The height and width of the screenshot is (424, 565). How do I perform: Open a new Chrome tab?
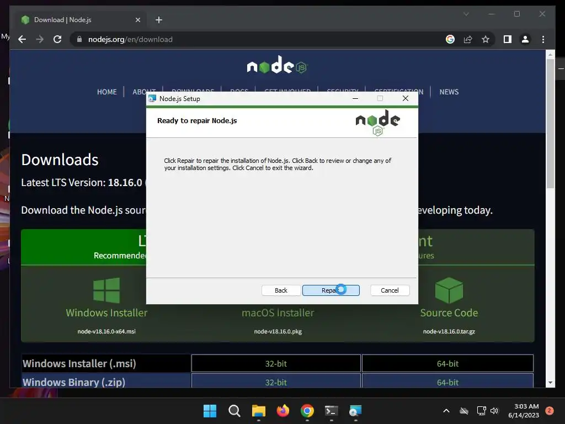click(159, 20)
